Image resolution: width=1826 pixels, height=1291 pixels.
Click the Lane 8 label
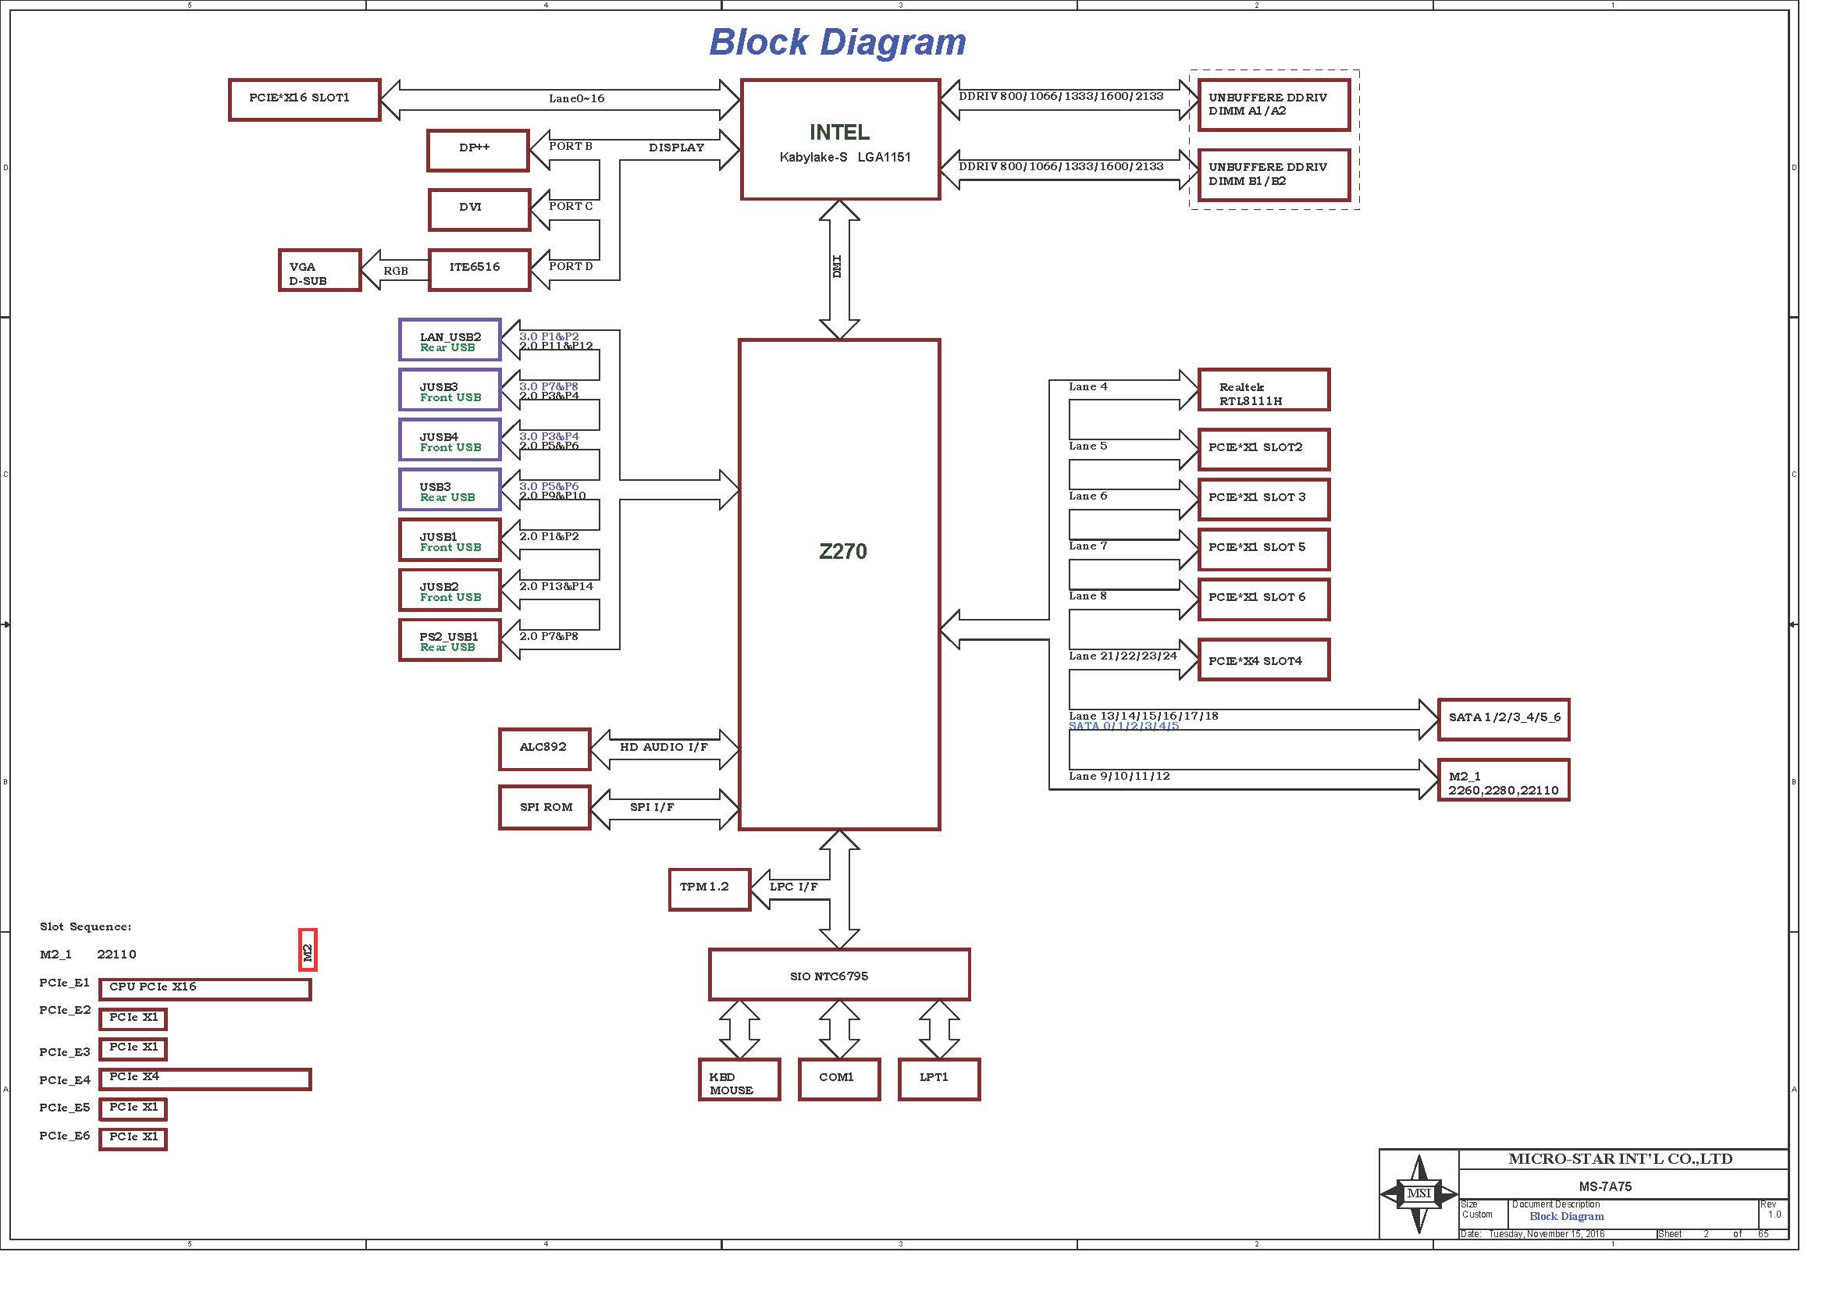(x=1088, y=596)
